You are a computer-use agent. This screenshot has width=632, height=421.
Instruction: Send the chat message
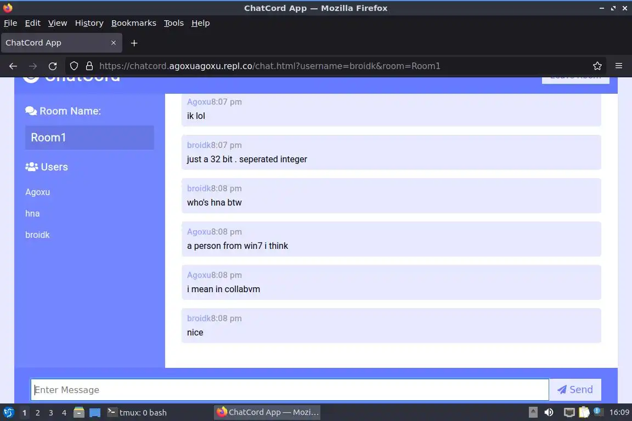point(575,390)
